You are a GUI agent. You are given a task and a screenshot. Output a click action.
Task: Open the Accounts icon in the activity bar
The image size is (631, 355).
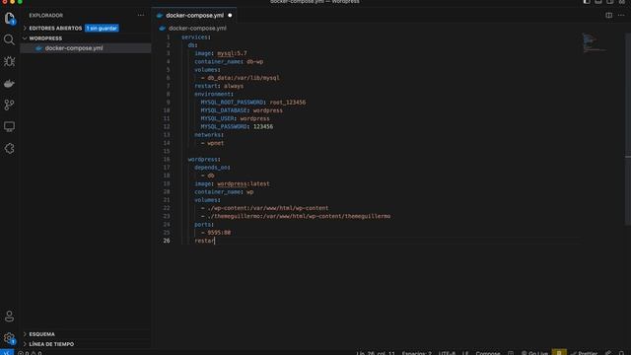click(x=9, y=317)
